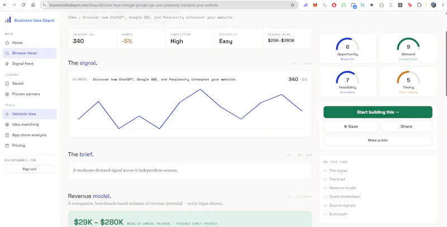This screenshot has width=447, height=227.
Task: Open Validate idea tool label
Action: [x=24, y=114]
